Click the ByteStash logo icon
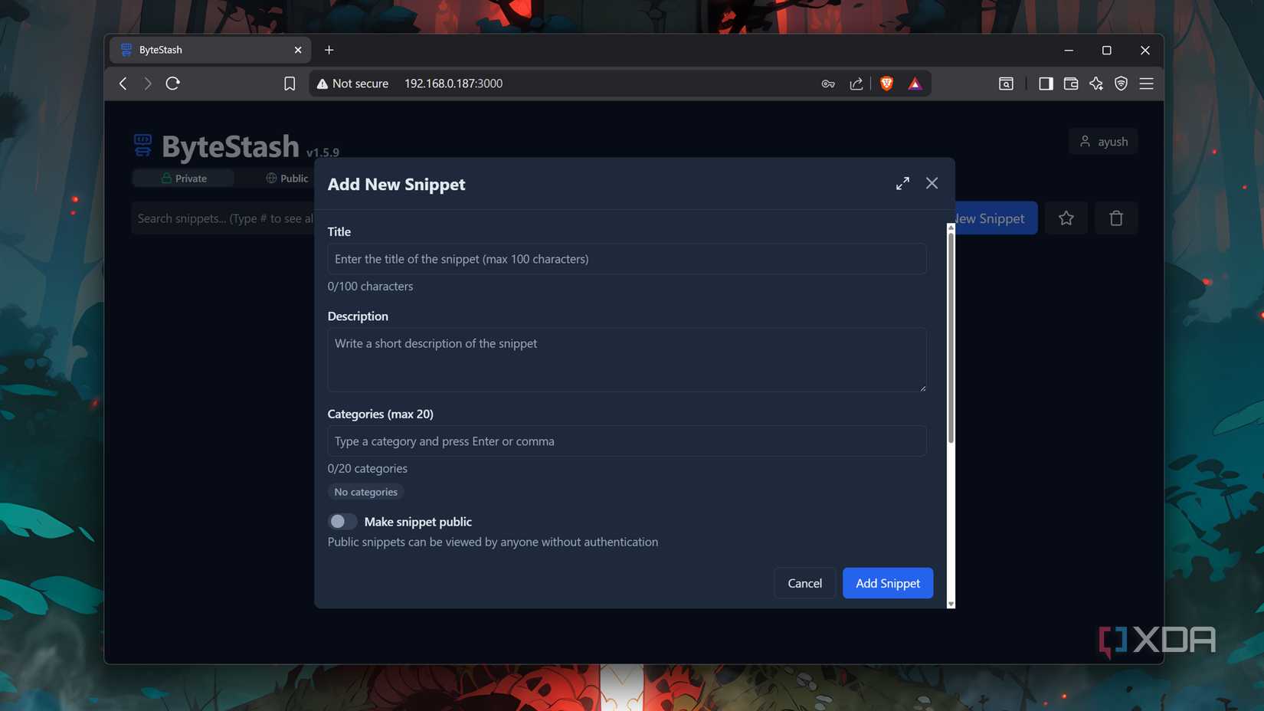Viewport: 1264px width, 711px height. [x=143, y=145]
